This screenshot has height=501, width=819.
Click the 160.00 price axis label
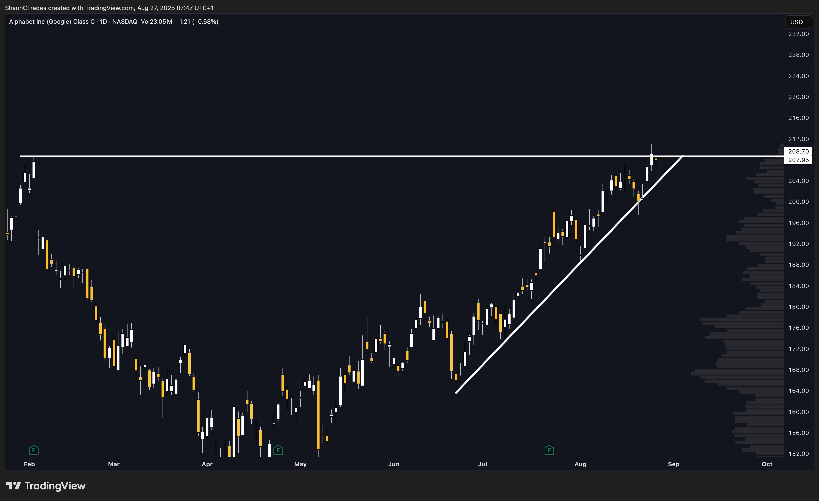pyautogui.click(x=799, y=412)
